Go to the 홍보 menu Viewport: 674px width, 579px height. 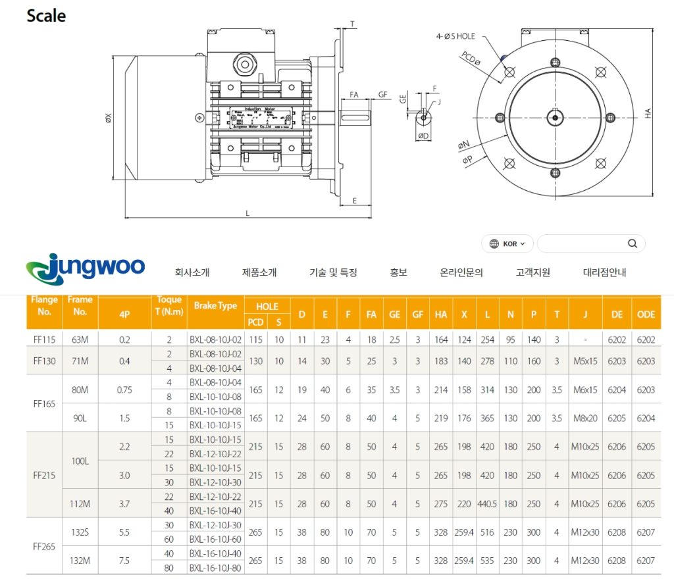pyautogui.click(x=398, y=272)
